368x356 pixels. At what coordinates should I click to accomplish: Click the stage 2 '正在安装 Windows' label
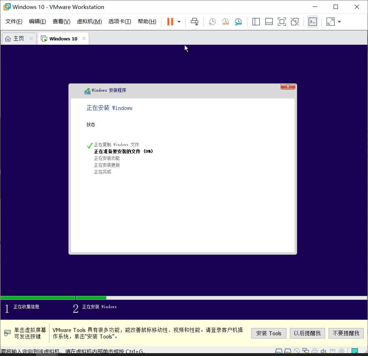(99, 307)
